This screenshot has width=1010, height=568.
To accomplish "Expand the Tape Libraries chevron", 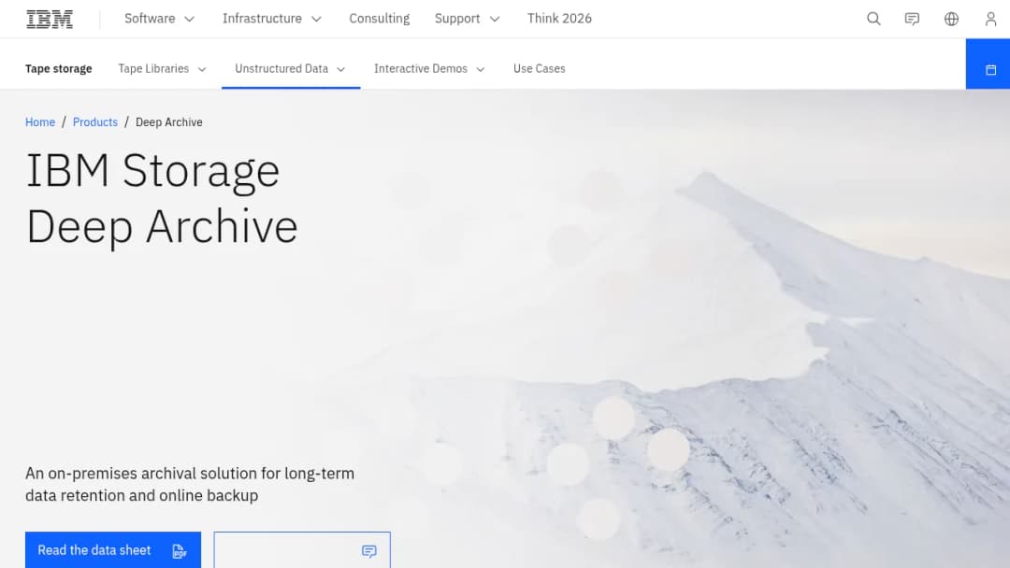I will click(x=202, y=69).
